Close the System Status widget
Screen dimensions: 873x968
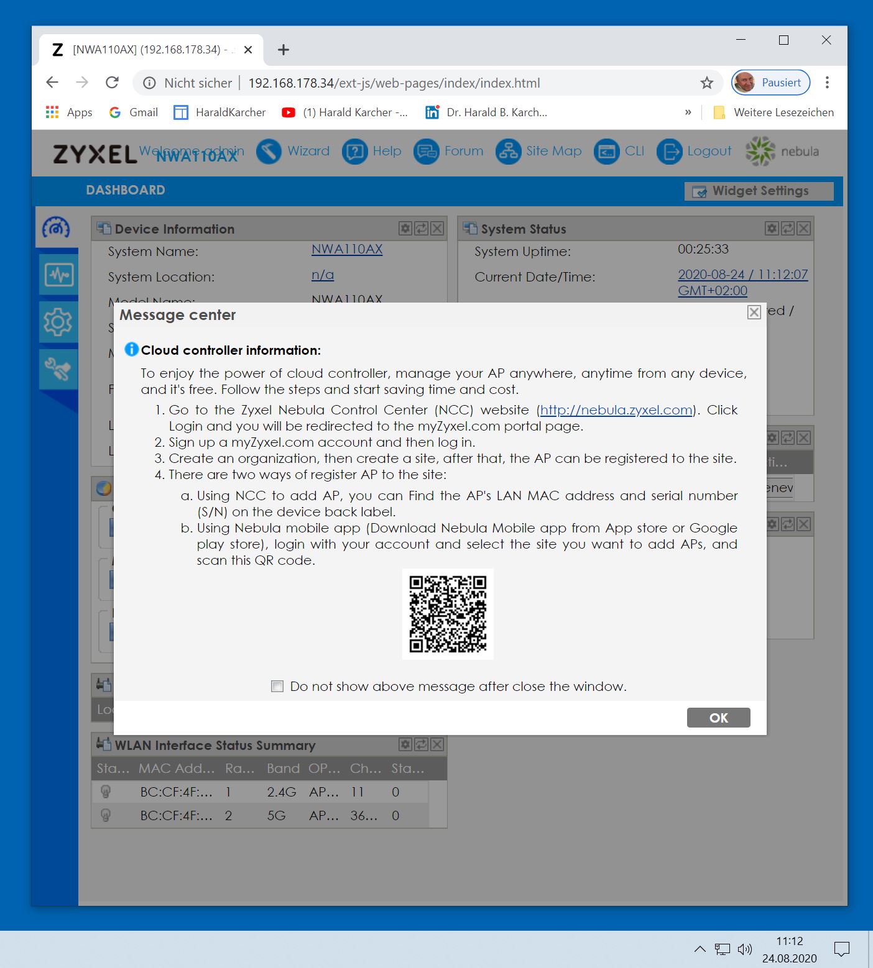click(803, 229)
